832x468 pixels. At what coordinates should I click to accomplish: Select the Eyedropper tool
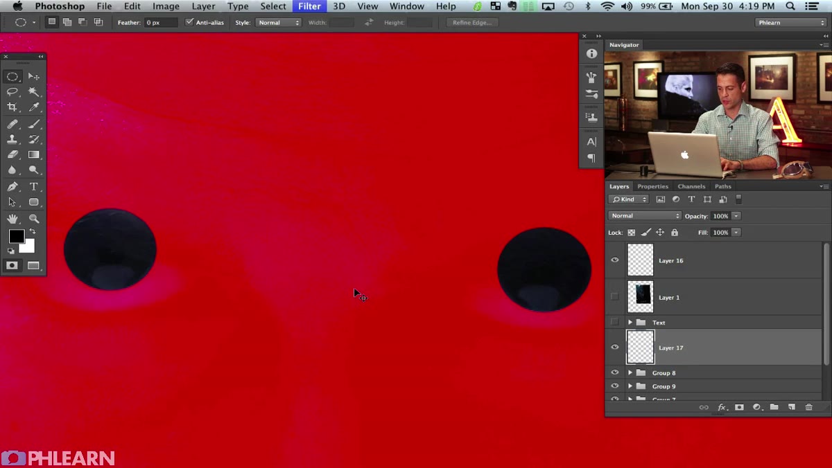[33, 107]
